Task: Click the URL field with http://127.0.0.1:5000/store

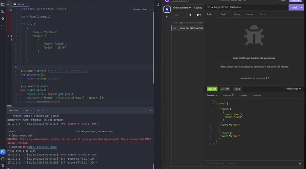Action: 251,7
